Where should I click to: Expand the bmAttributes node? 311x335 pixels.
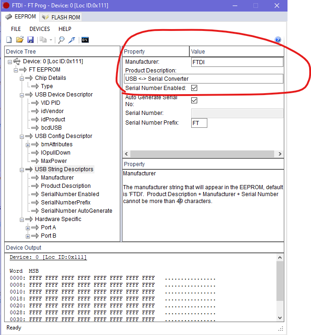pyautogui.click(x=28, y=145)
